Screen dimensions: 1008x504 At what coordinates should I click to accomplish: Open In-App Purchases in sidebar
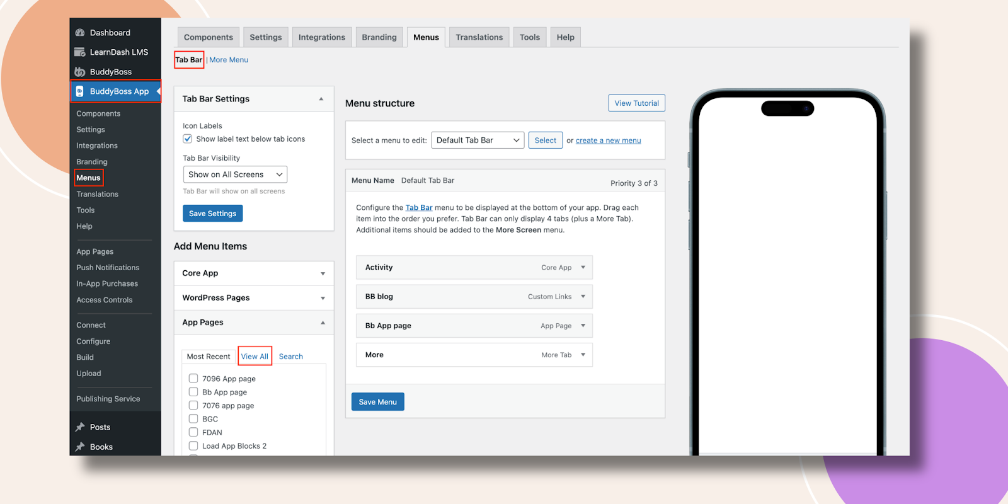(107, 284)
